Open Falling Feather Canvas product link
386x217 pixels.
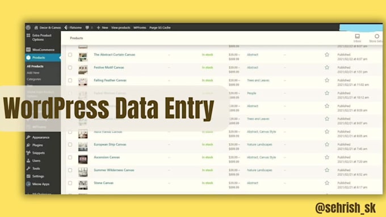click(110, 80)
